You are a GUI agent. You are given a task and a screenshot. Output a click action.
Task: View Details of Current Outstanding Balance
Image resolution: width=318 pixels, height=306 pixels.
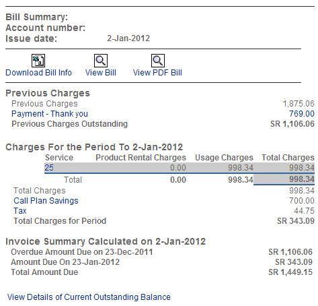(89, 297)
